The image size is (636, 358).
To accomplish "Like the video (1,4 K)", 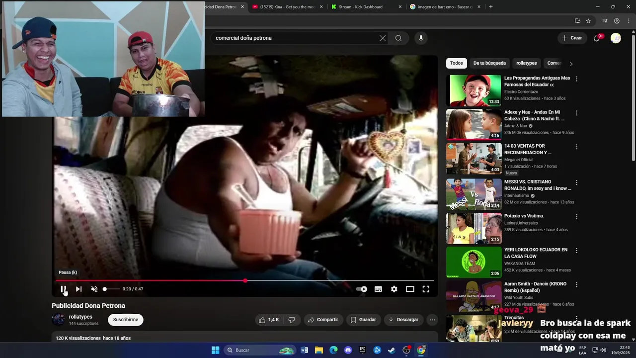I will point(269,320).
